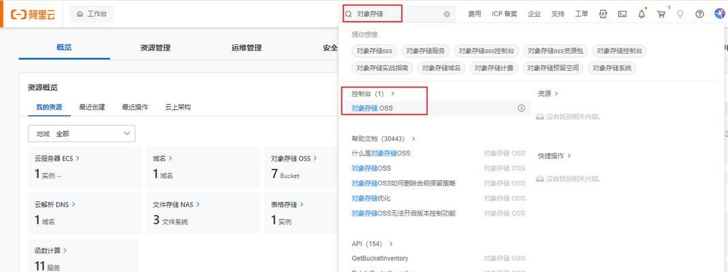Open the 对象存储OSS如何删除合规保留策略 doc
The height and width of the screenshot is (272, 728).
[403, 183]
